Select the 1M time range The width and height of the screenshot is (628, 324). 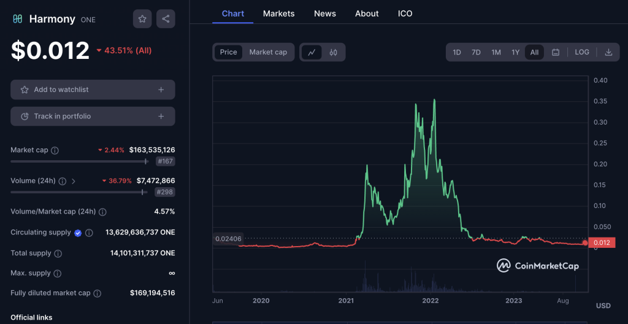(496, 52)
